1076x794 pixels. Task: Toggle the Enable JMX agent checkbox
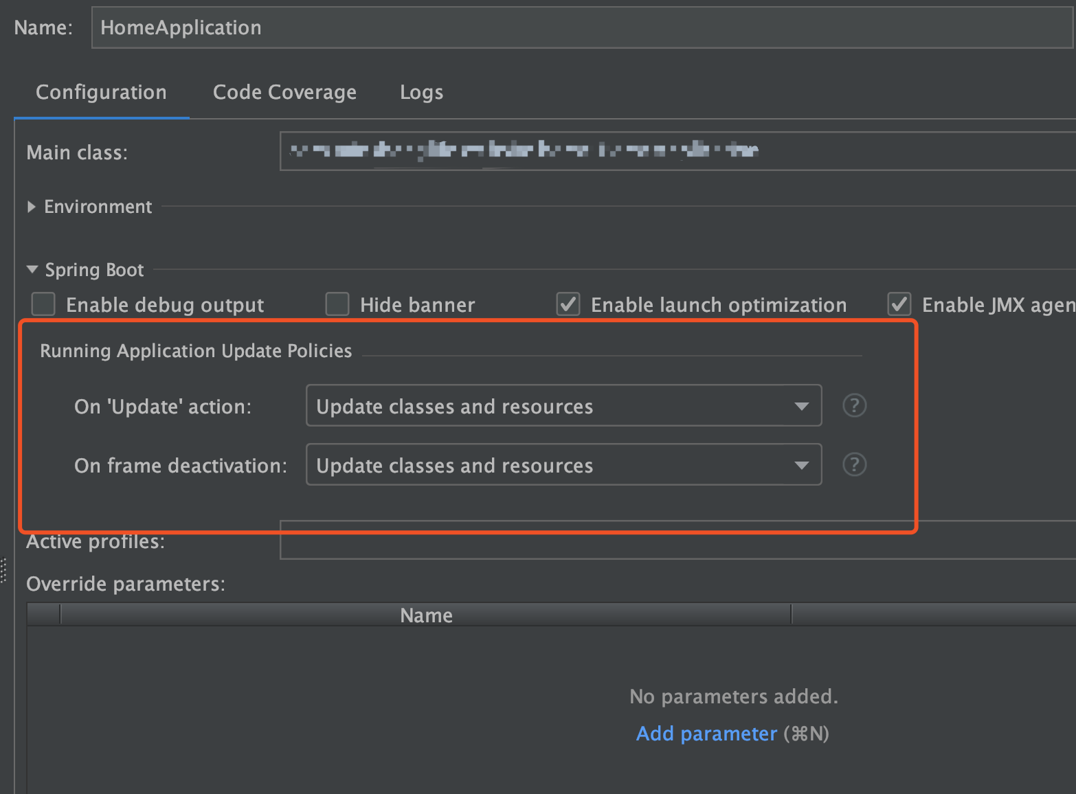pyautogui.click(x=899, y=304)
